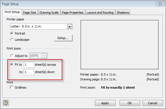Viewport: 166px width, 109px height.
Task: Close the Page Setup dialog
Action: click(x=160, y=4)
